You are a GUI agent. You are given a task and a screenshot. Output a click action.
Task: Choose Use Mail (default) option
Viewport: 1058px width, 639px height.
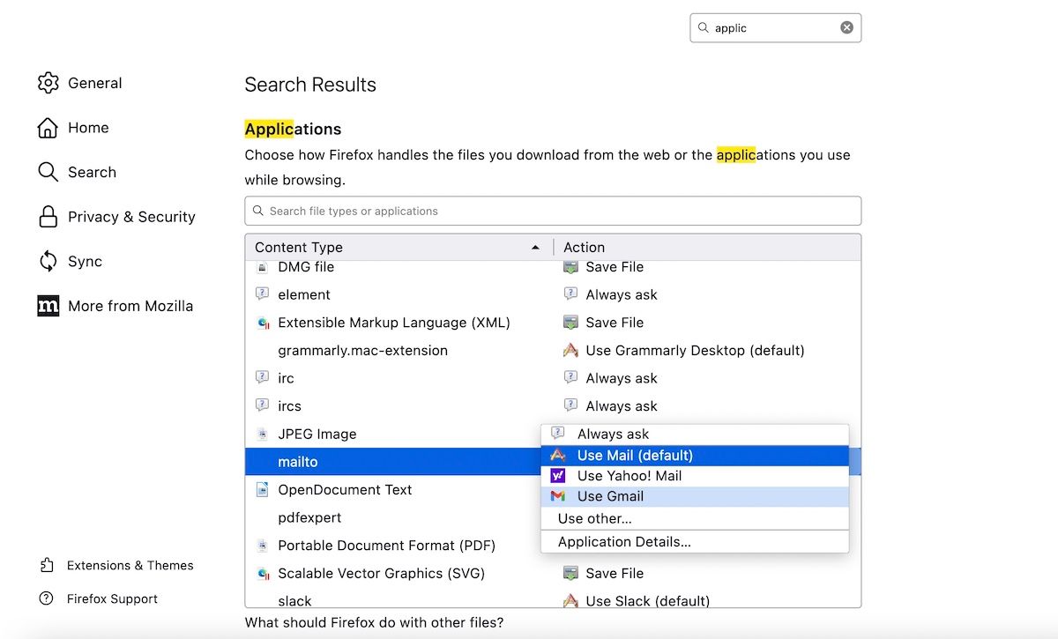635,456
